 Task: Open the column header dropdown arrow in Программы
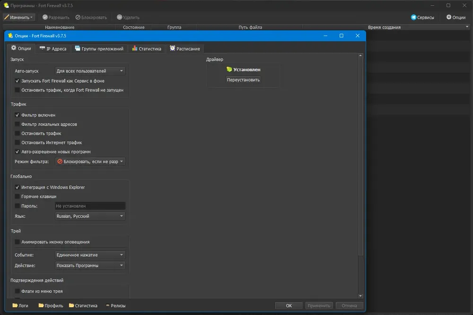coord(467,27)
